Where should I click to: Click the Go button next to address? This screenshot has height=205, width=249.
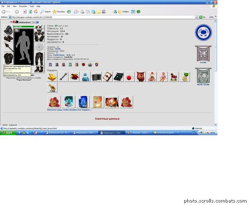pyautogui.click(x=202, y=17)
